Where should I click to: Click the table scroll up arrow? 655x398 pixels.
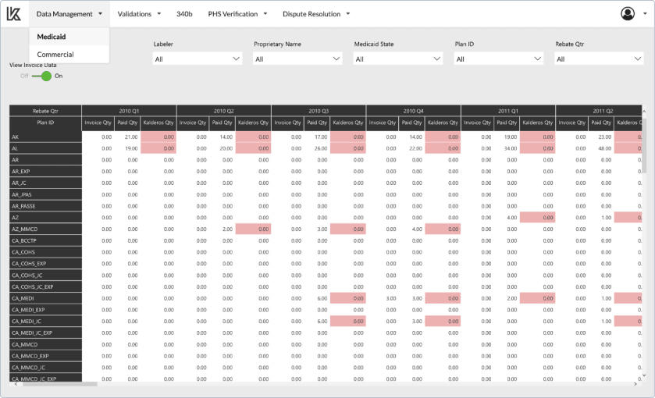click(644, 111)
